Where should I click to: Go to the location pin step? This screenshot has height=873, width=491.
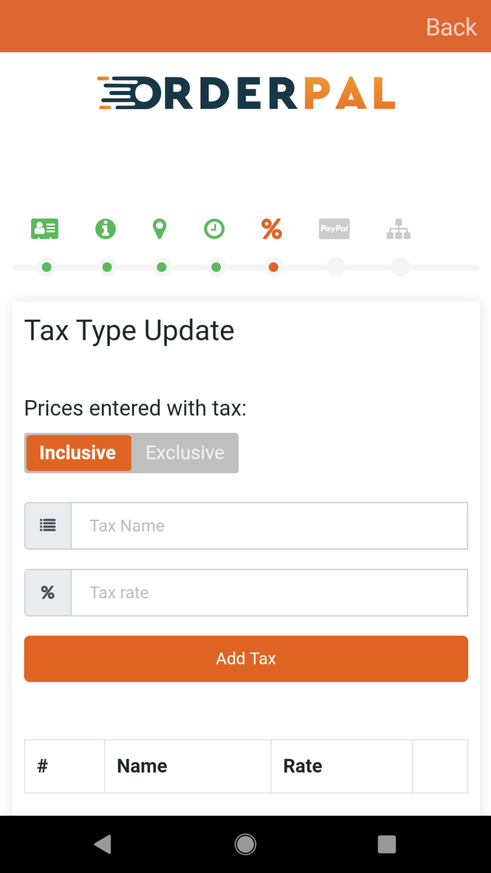coord(160,229)
